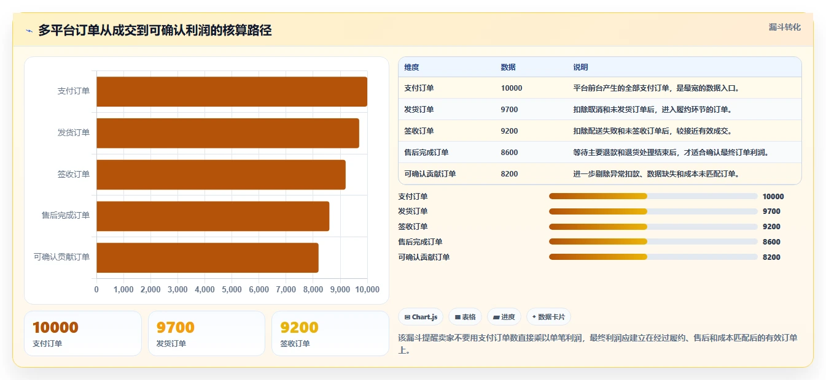Click the 9200 value in the table
The image size is (826, 380).
point(509,131)
